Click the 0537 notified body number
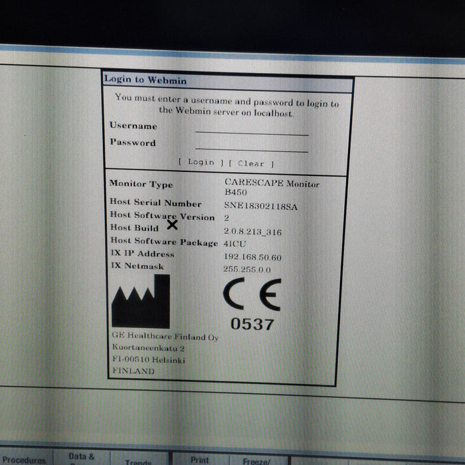This screenshot has height=465, width=465. (x=252, y=324)
